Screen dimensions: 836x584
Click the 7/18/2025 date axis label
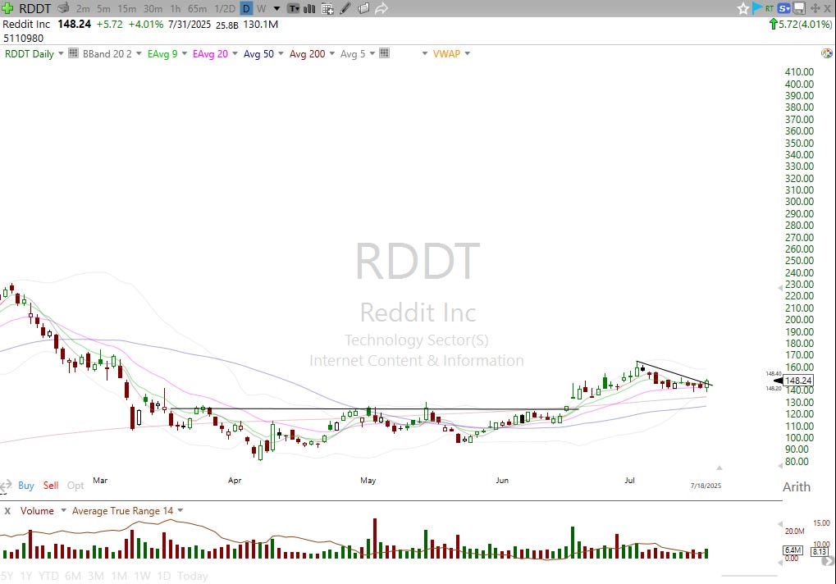[x=706, y=486]
